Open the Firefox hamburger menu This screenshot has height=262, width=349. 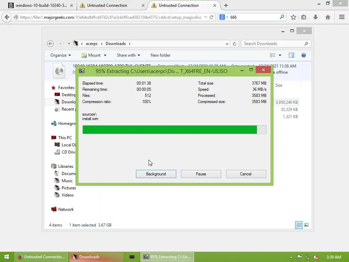(x=342, y=17)
